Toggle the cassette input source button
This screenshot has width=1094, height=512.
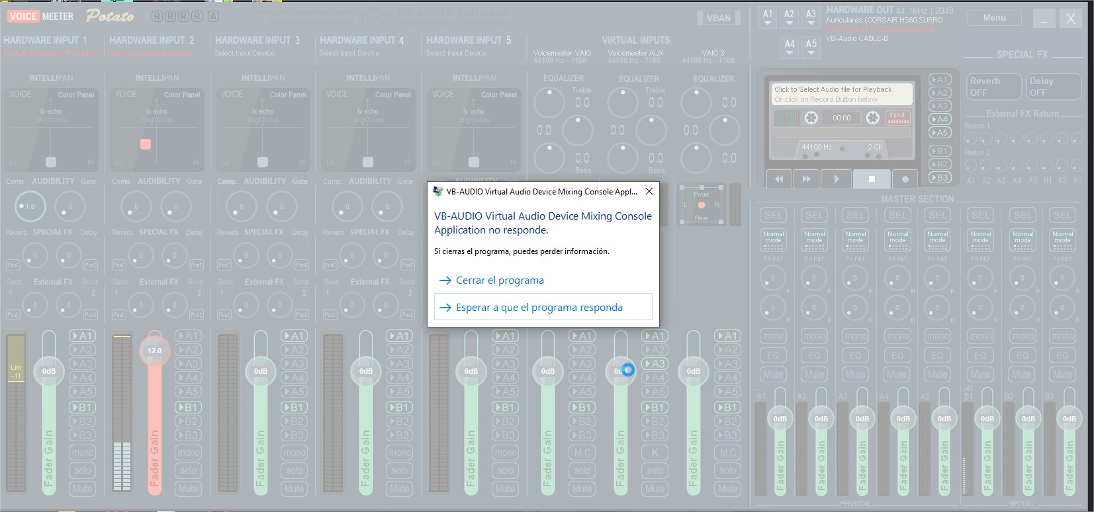(x=897, y=118)
